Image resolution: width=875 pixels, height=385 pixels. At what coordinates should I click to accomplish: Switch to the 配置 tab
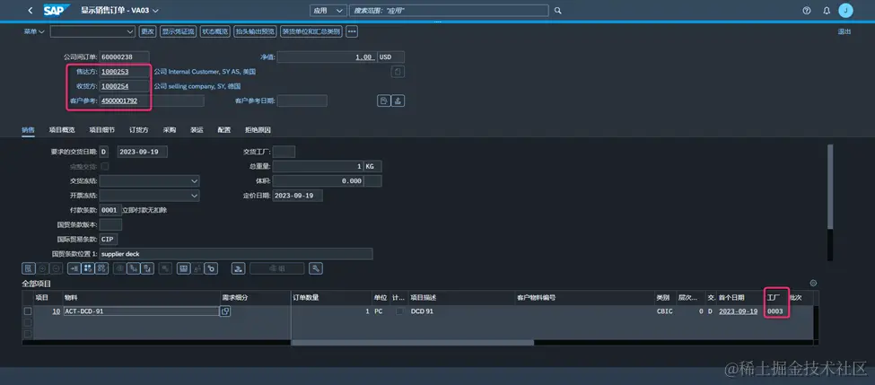tap(223, 129)
